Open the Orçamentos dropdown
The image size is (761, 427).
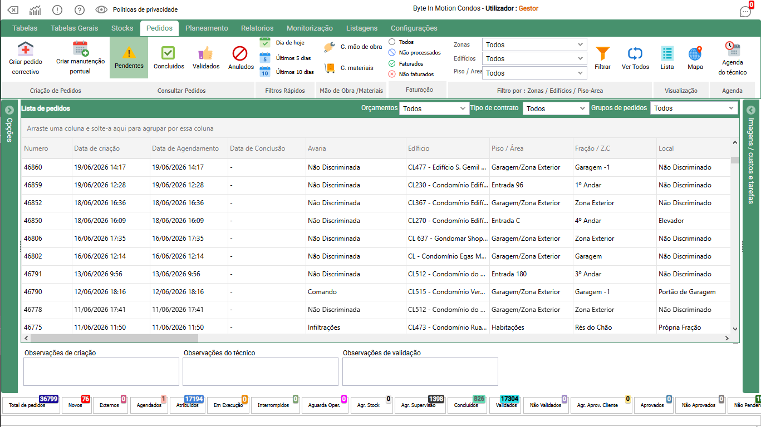[x=434, y=108]
